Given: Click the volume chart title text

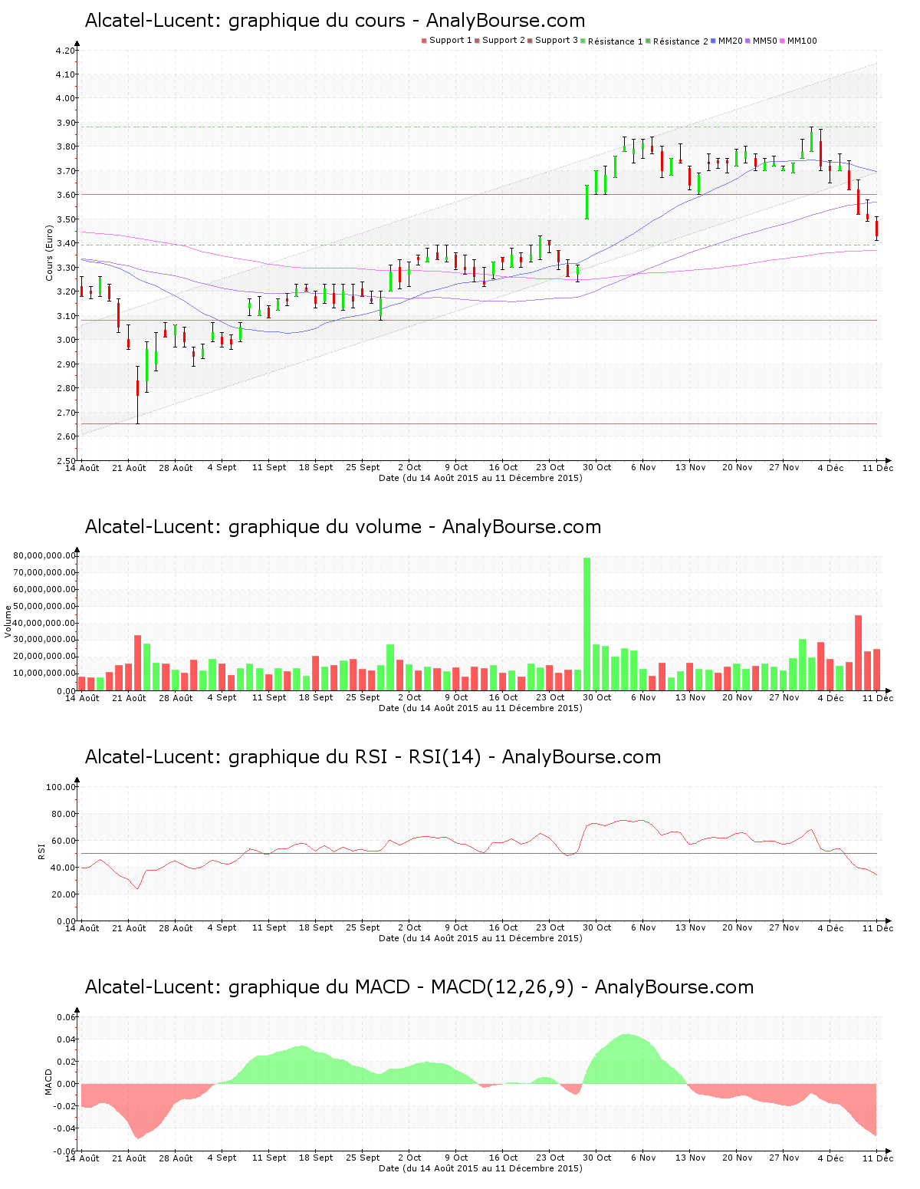Looking at the screenshot, I should click(343, 527).
